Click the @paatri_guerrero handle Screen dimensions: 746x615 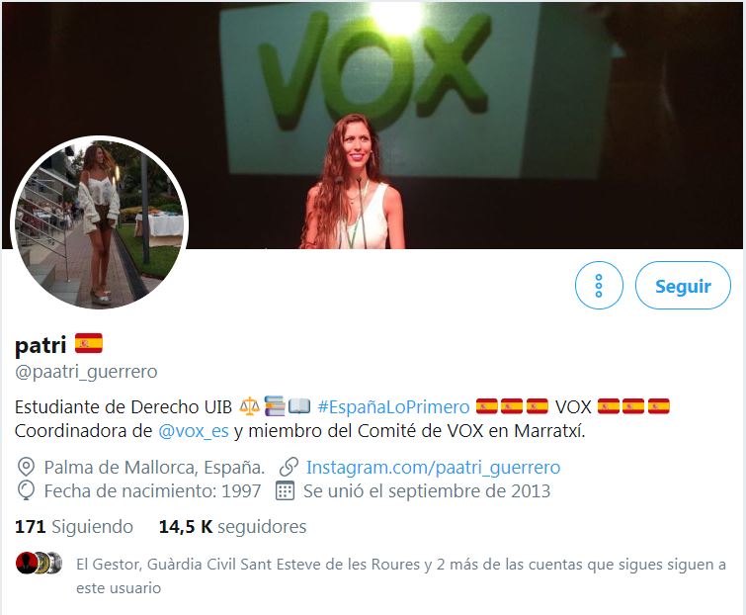[86, 372]
